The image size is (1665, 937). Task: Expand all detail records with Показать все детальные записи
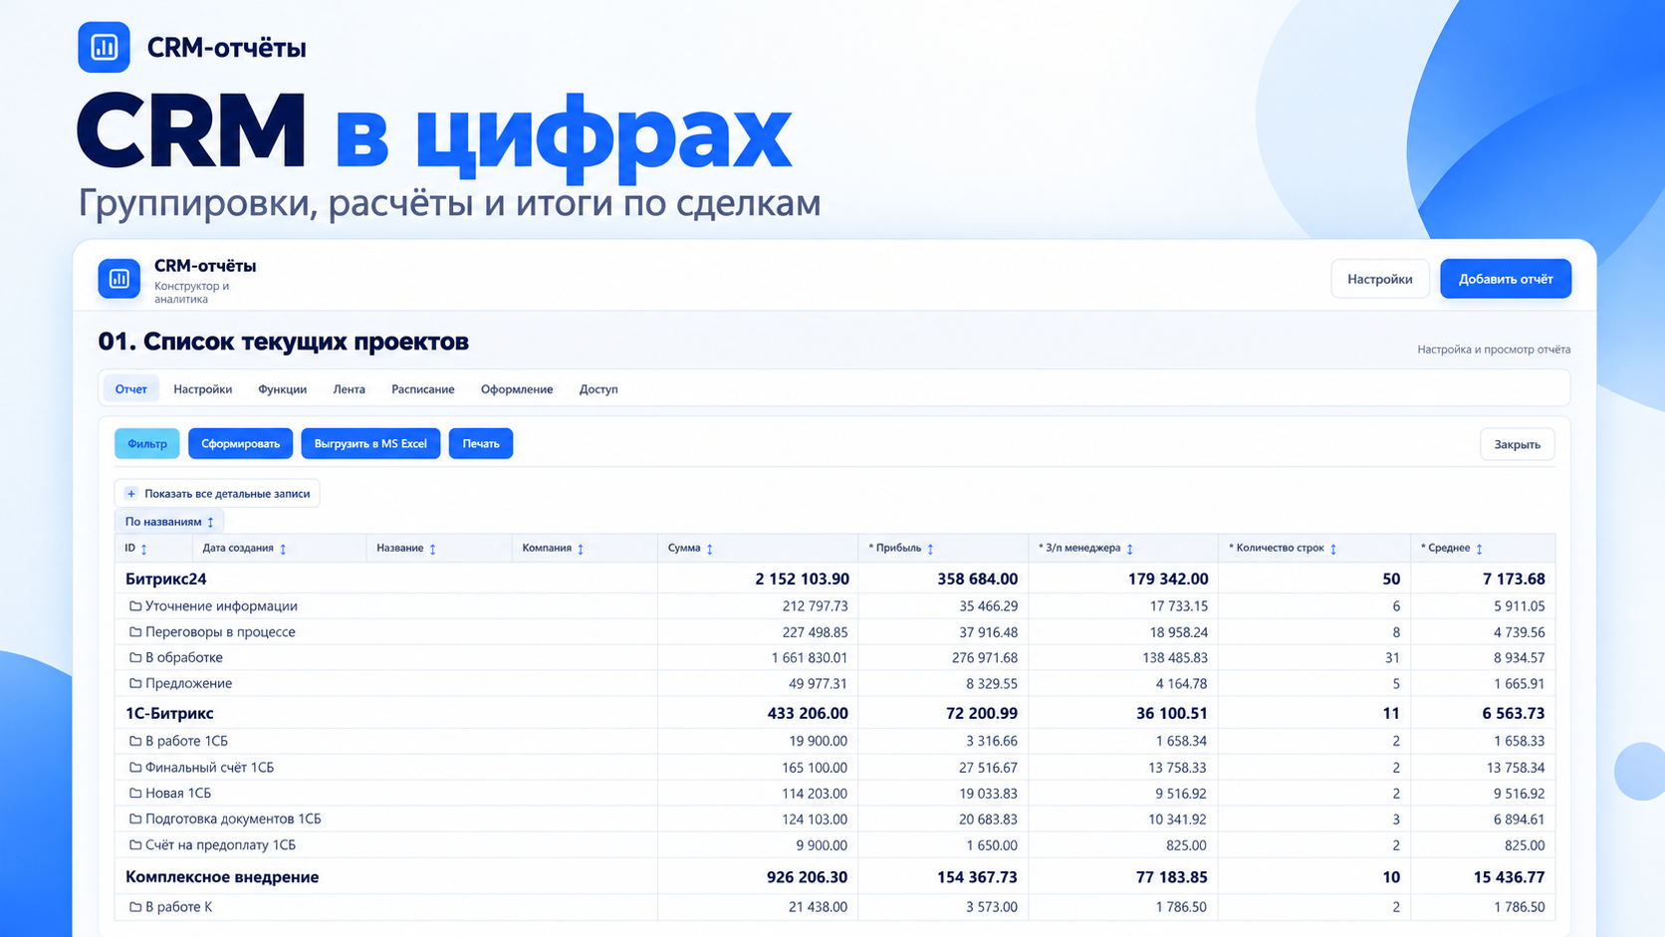pos(217,494)
